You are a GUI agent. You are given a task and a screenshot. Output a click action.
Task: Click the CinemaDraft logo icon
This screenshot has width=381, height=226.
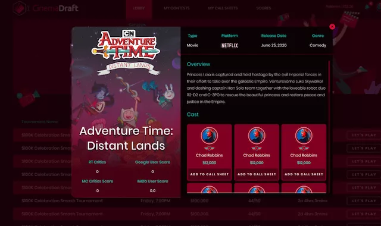tap(20, 8)
